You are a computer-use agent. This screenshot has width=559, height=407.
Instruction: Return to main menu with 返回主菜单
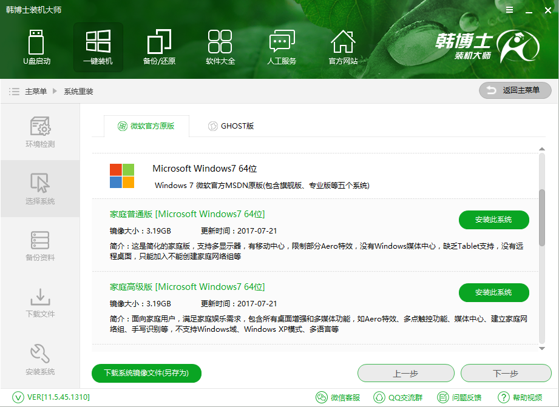[515, 90]
